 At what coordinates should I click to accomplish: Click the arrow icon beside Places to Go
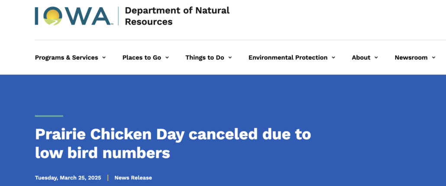tap(167, 57)
